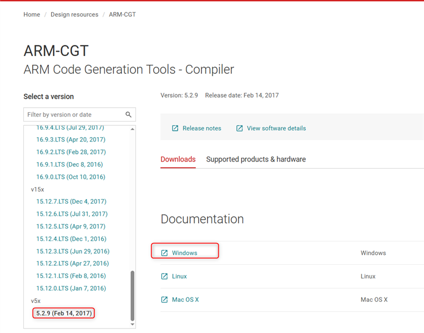Image resolution: width=424 pixels, height=333 pixels.
Task: Click the version list scroll-up arrow
Action: [x=133, y=129]
